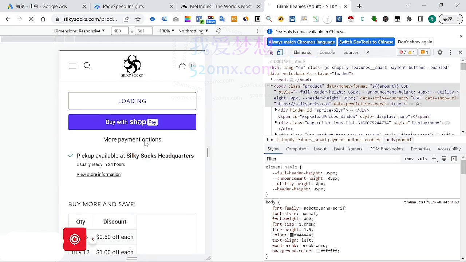The image size is (466, 262).
Task: Click the #444444 color swatch
Action: click(292, 235)
